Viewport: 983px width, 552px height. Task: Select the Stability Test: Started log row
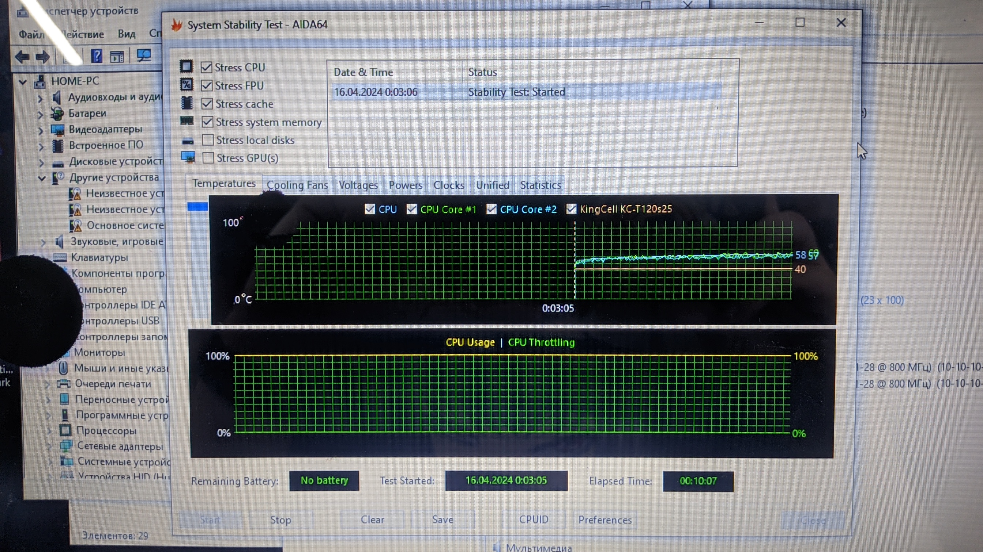[x=527, y=92]
